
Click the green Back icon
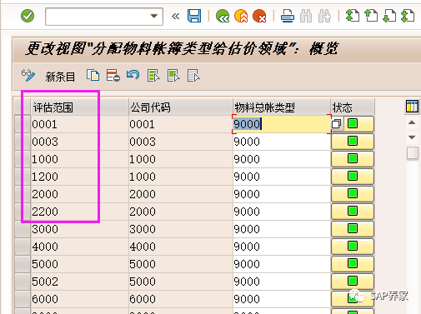[x=223, y=16]
